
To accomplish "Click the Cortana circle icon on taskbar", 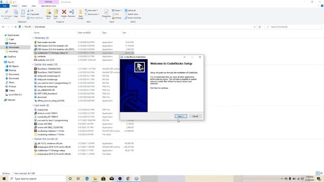I will click(x=70, y=178).
